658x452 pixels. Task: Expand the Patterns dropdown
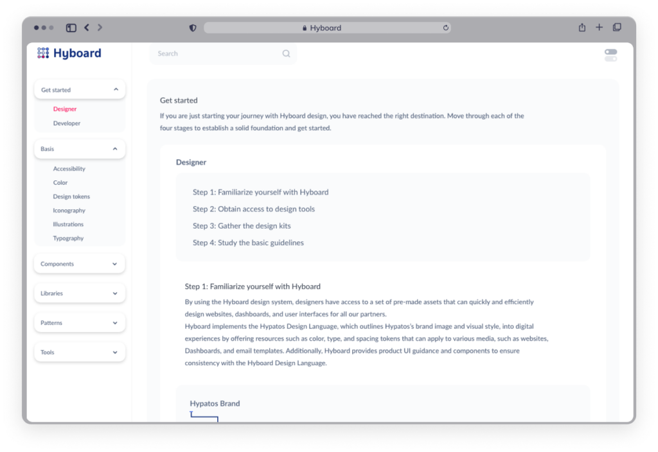(115, 323)
